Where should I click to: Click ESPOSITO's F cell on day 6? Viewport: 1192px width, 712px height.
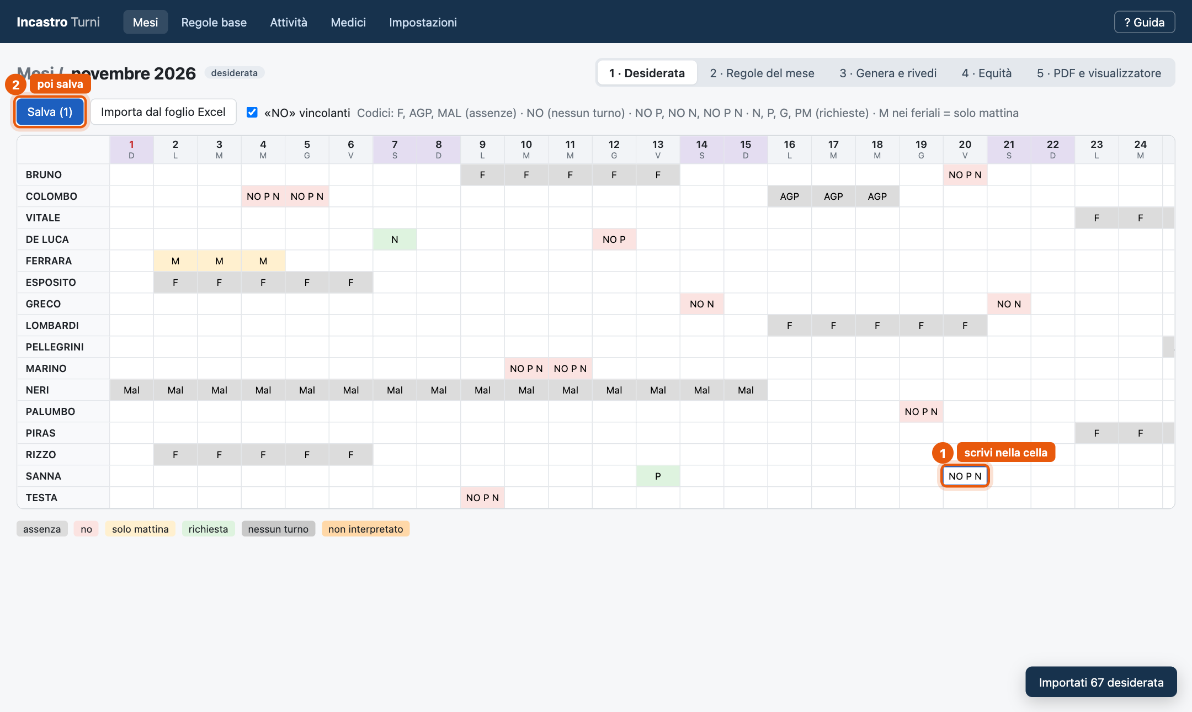click(x=350, y=282)
